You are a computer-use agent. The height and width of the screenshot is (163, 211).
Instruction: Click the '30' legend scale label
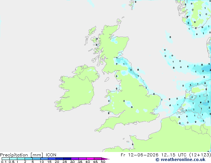tap(72, 162)
